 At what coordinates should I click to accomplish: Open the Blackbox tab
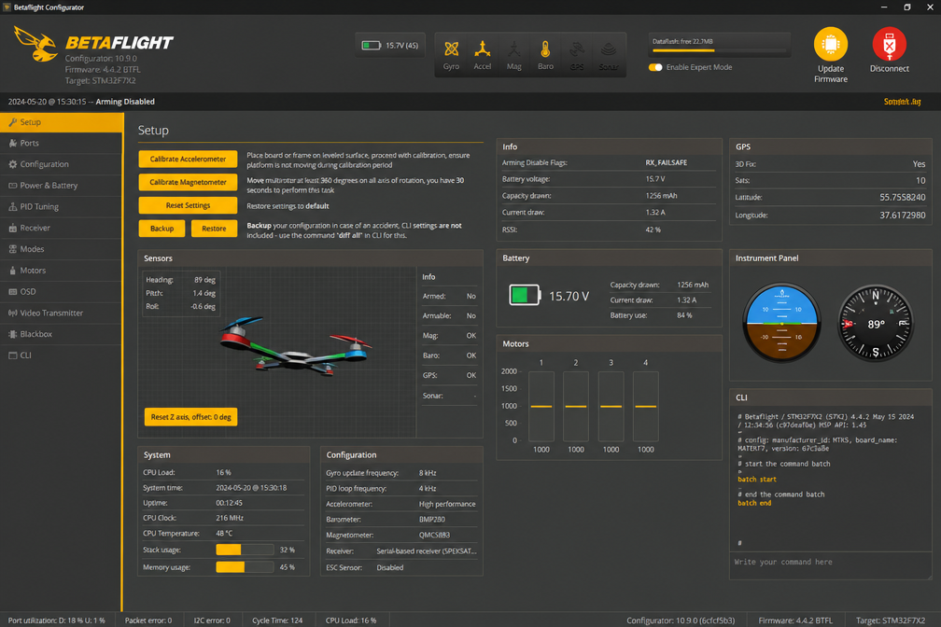pyautogui.click(x=61, y=334)
